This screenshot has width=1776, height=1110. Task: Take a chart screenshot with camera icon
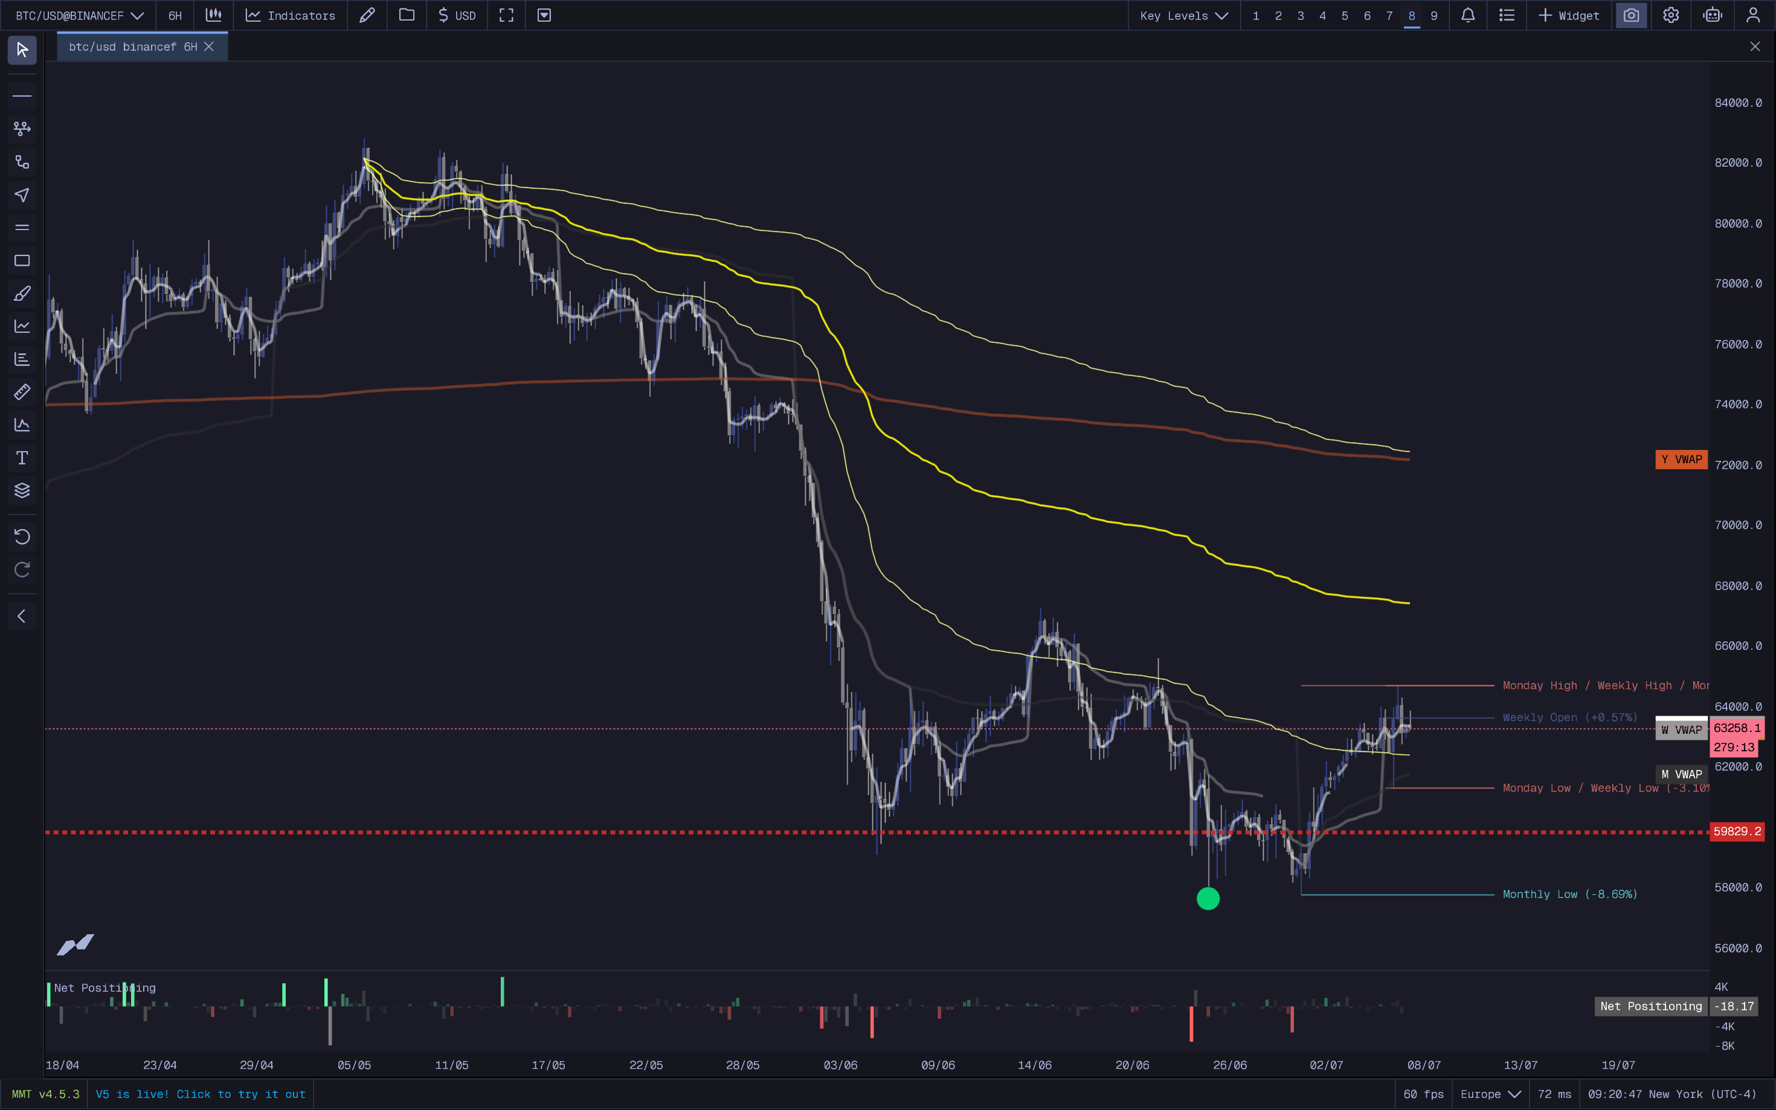click(1632, 16)
